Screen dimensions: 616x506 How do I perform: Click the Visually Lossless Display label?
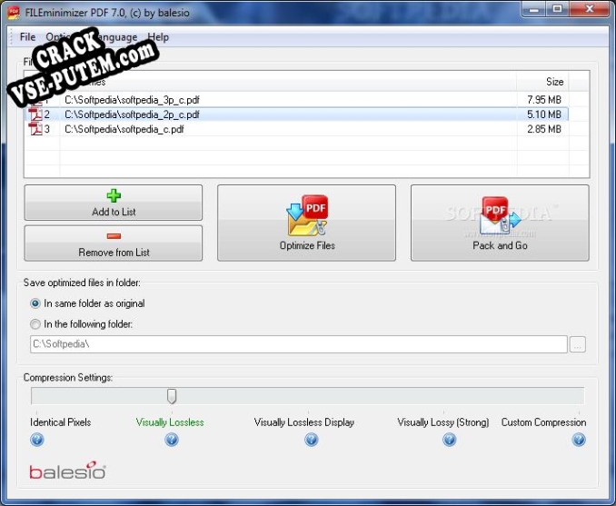(x=304, y=422)
